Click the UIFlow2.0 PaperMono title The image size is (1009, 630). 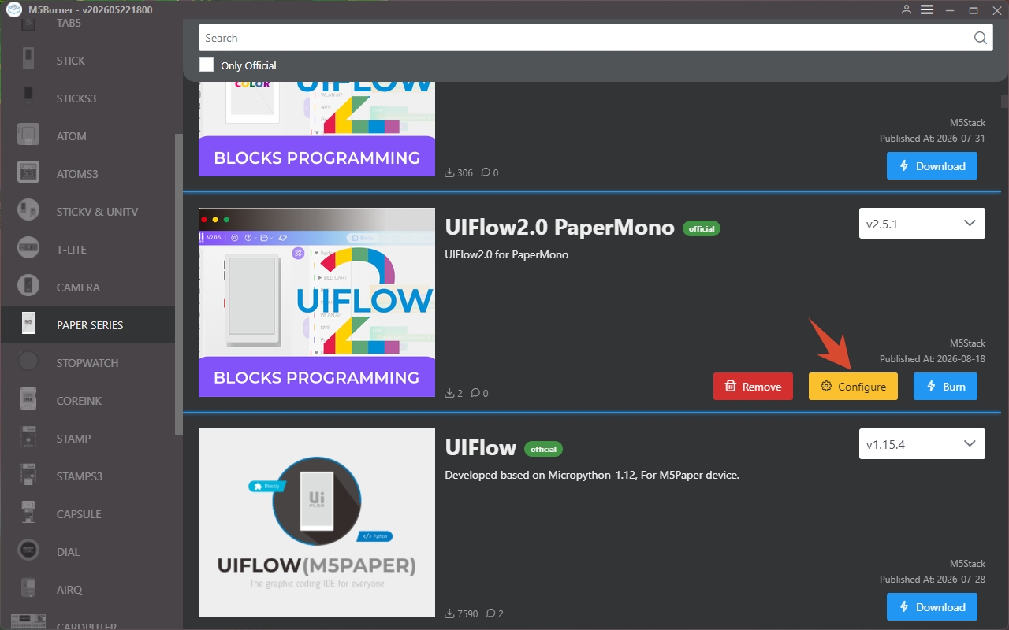click(x=560, y=227)
